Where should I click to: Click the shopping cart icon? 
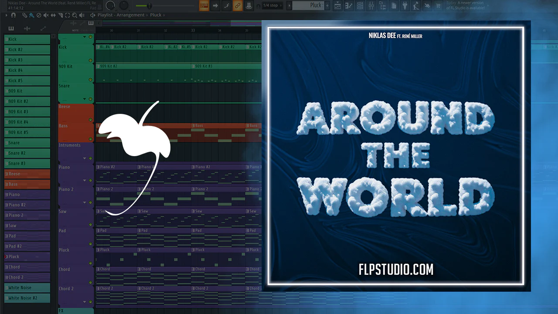pos(438,6)
